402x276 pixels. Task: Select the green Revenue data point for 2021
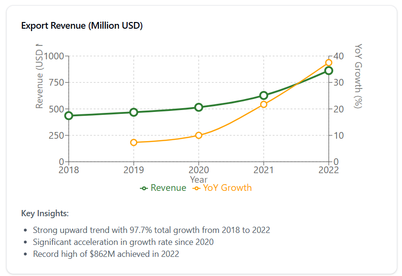point(264,96)
